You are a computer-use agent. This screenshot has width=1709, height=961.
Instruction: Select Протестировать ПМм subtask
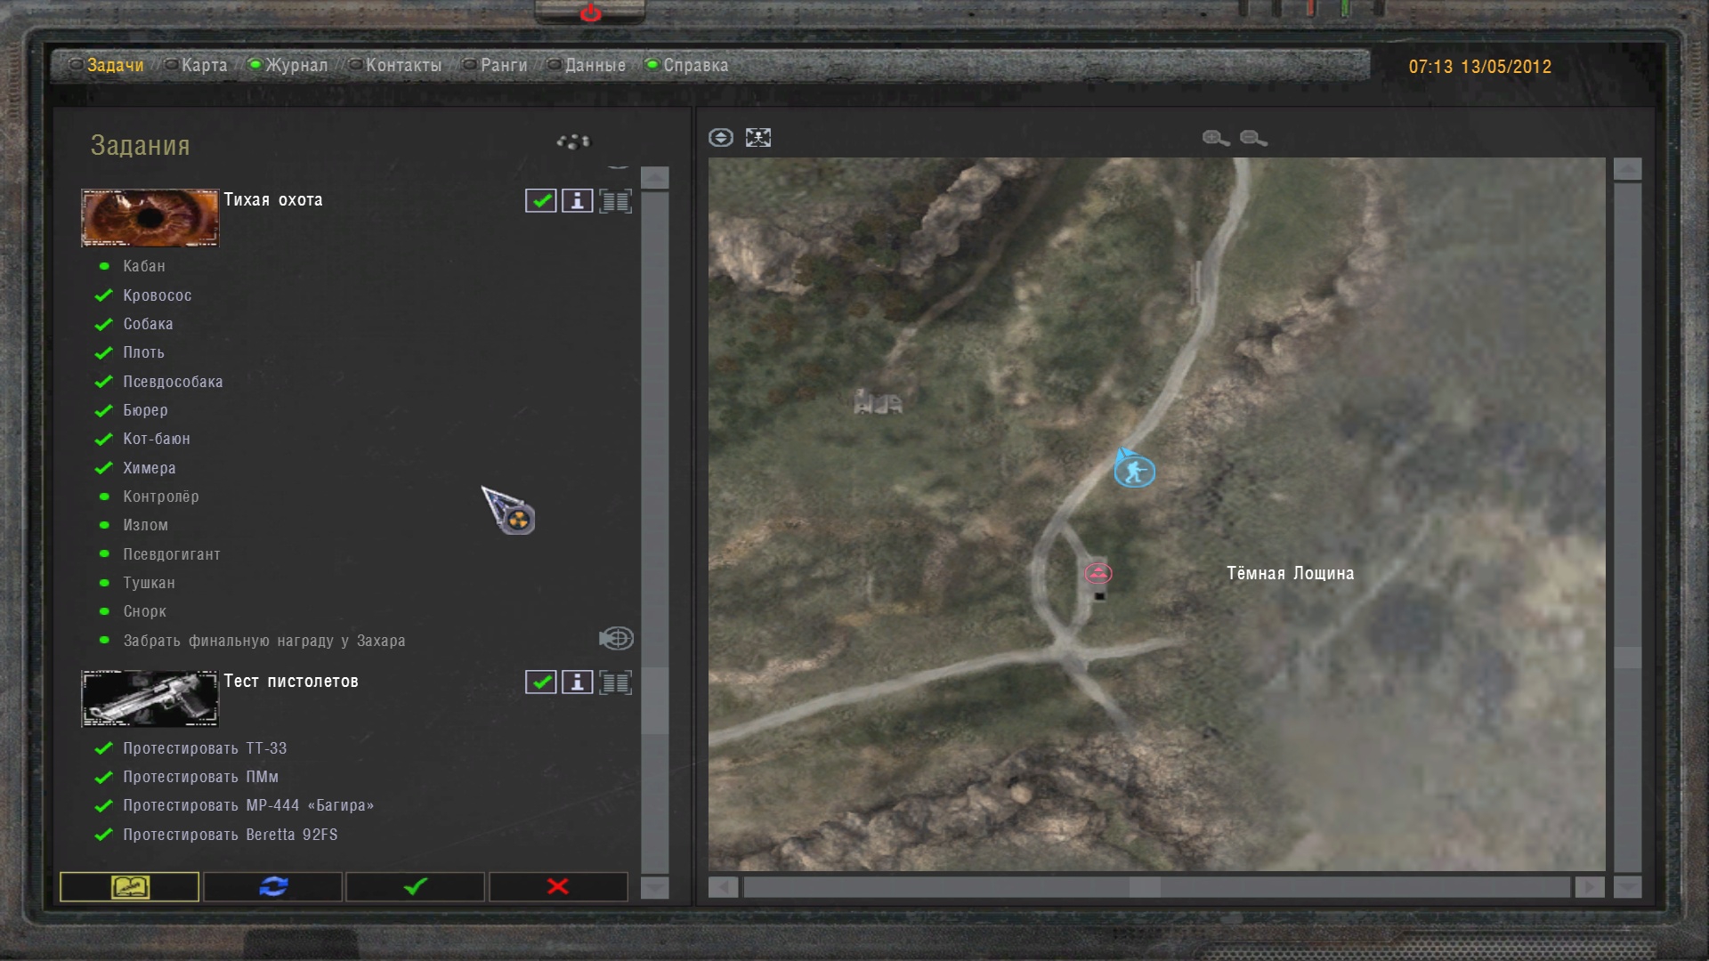point(200,777)
